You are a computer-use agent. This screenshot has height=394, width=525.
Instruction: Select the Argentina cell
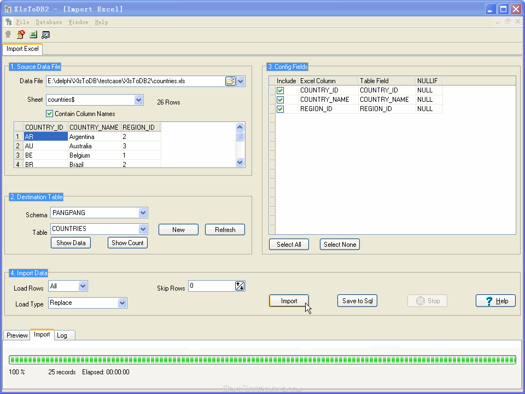(x=95, y=137)
